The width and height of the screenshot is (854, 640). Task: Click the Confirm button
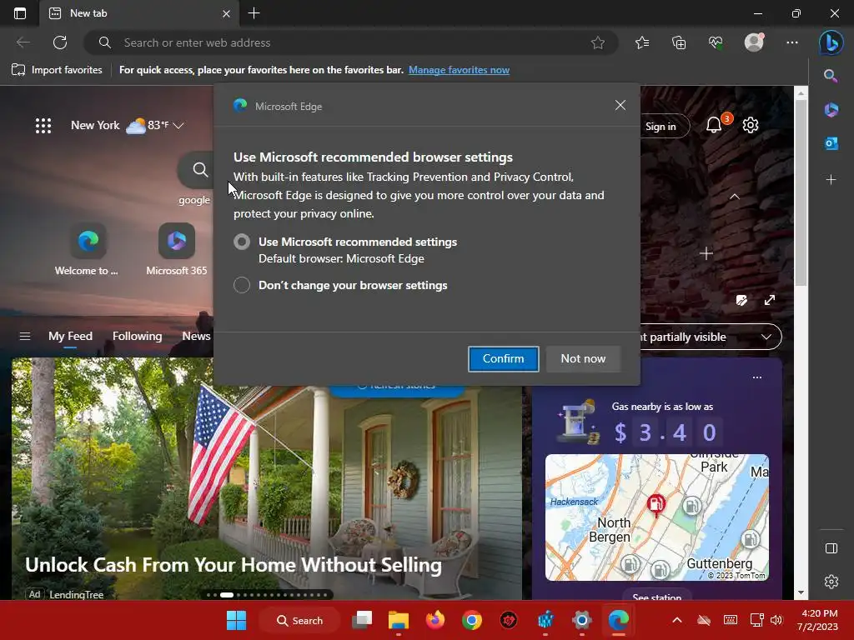[x=503, y=358]
